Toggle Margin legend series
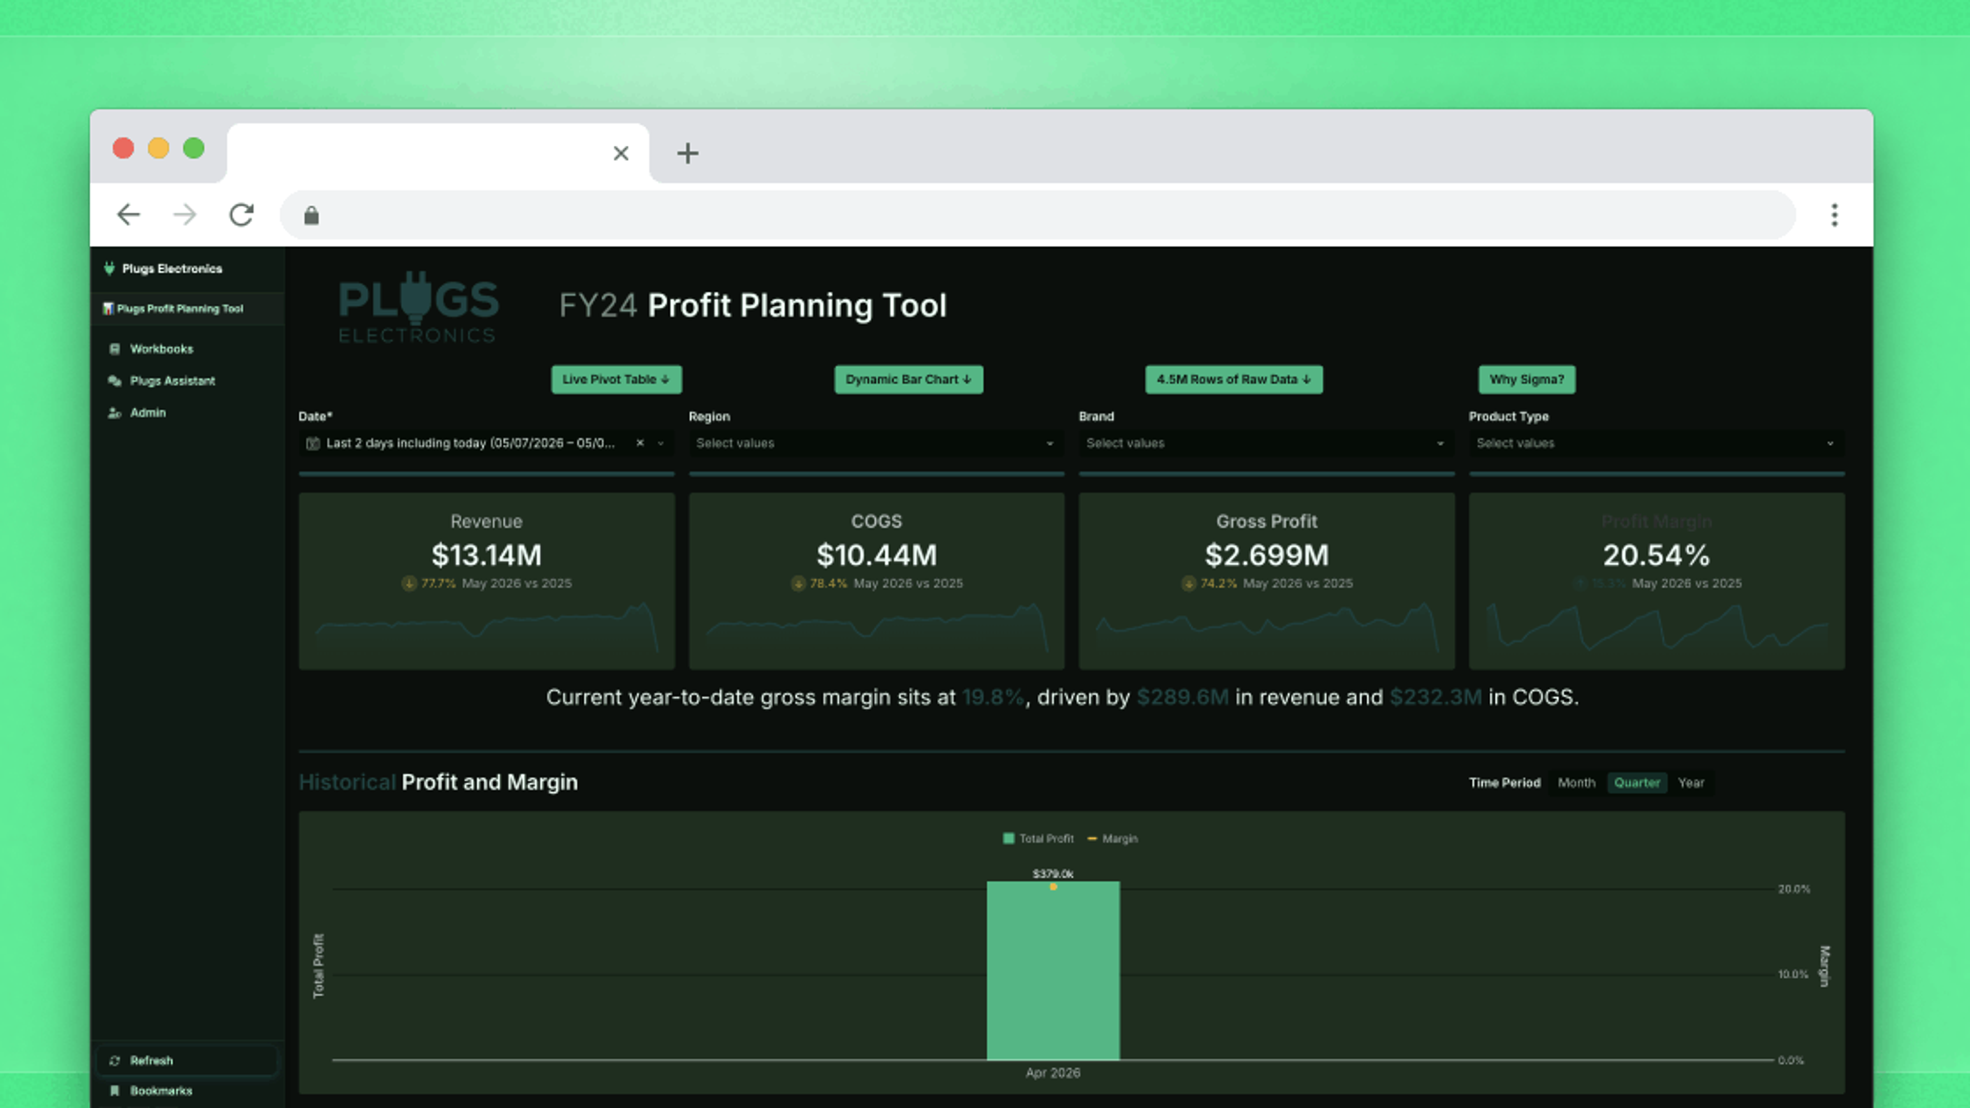Screen dimensions: 1970x1108 pyautogui.click(x=1113, y=839)
